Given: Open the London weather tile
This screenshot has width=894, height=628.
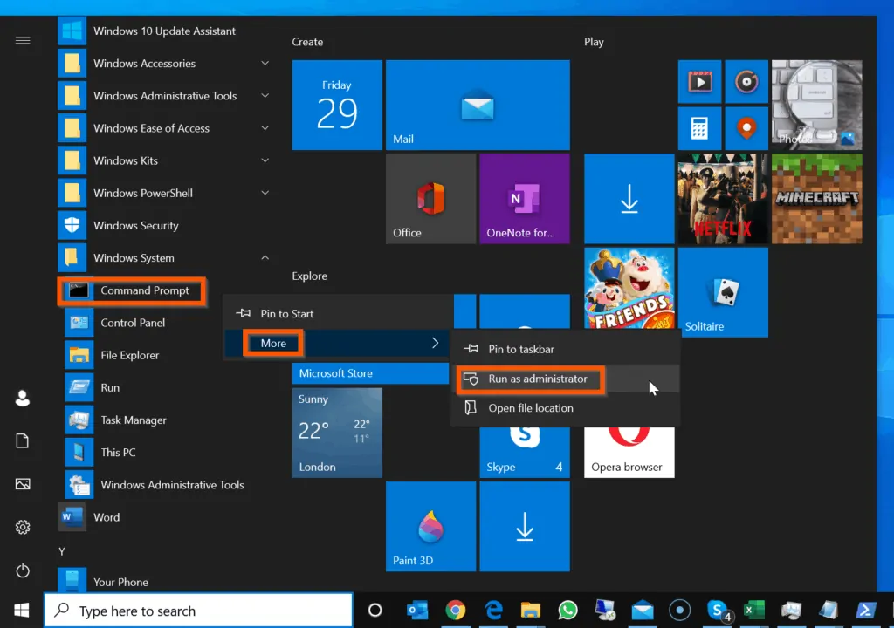Looking at the screenshot, I should 337,433.
